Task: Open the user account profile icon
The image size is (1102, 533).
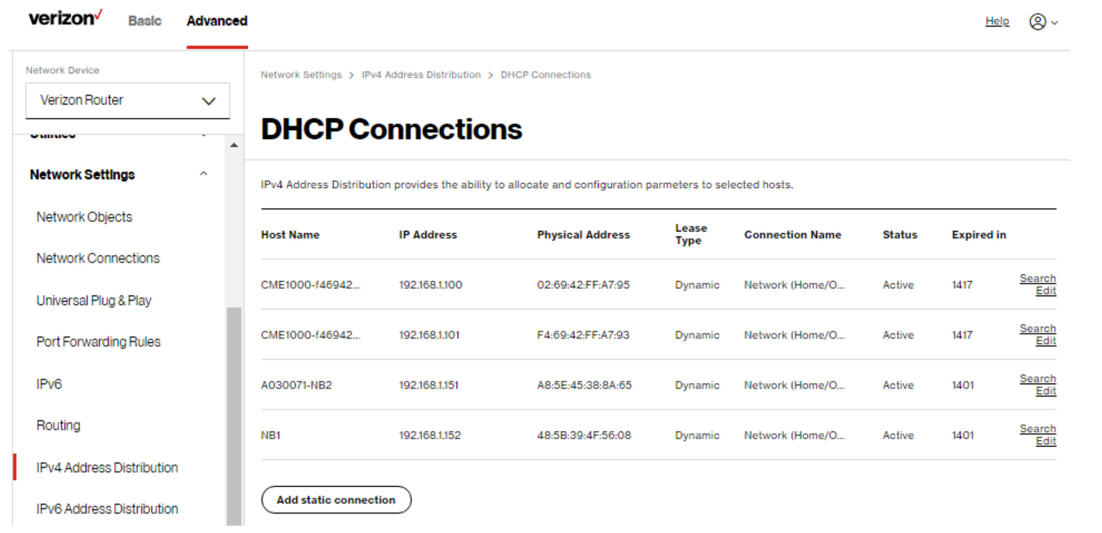Action: [1037, 22]
